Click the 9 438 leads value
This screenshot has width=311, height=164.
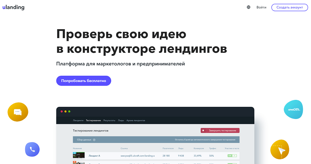click(x=181, y=156)
